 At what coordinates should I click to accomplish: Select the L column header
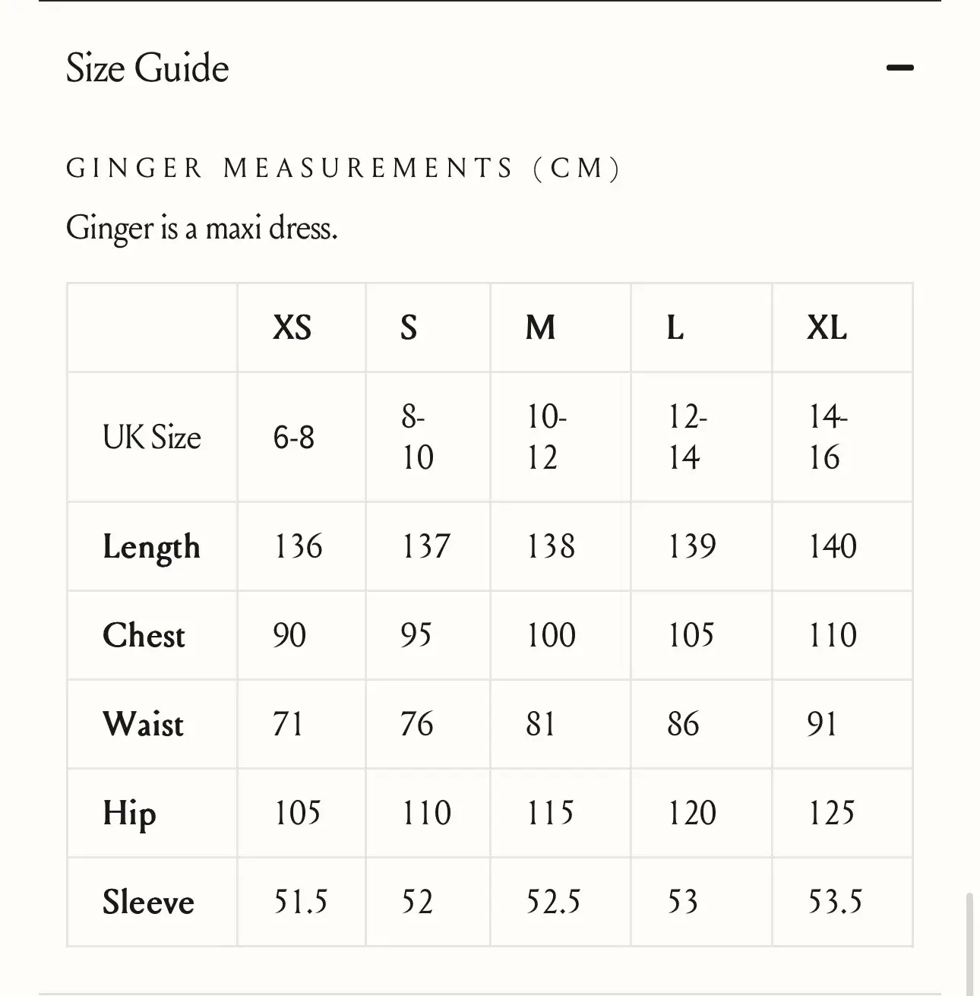(675, 328)
